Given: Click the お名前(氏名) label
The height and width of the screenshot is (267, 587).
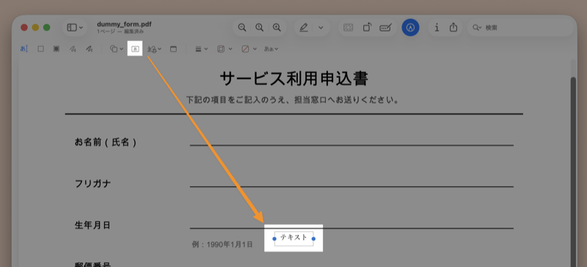Looking at the screenshot, I should [106, 142].
